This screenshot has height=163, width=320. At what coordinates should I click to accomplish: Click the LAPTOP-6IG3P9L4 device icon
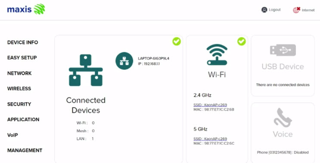click(124, 61)
